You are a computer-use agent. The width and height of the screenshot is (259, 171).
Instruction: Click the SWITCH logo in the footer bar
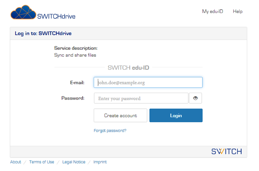click(x=226, y=151)
